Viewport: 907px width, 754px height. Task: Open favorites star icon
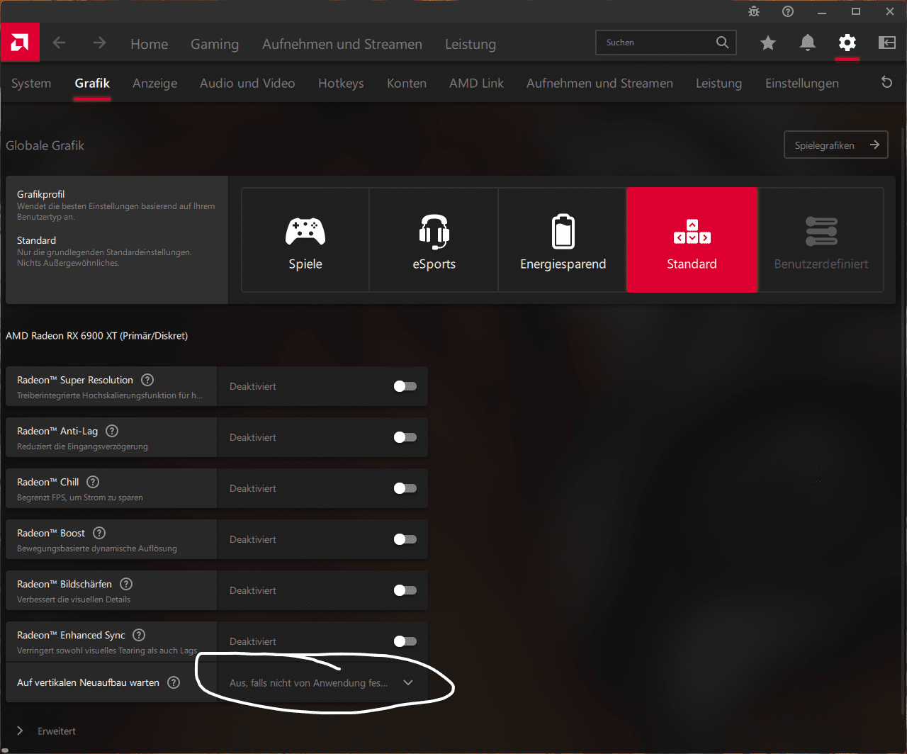[767, 43]
